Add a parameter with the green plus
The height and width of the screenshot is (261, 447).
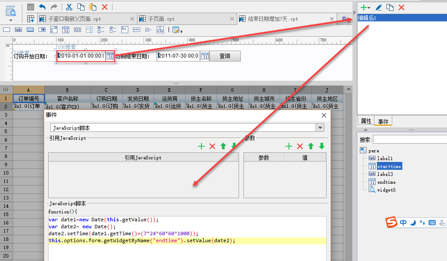pyautogui.click(x=289, y=146)
